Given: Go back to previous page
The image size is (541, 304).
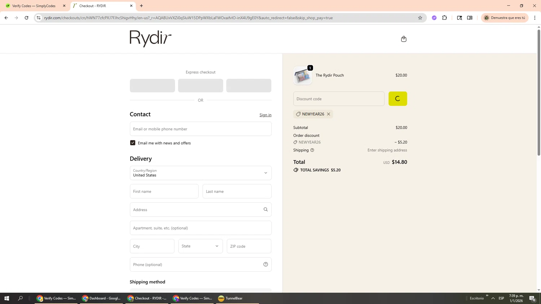Looking at the screenshot, I should point(6,18).
